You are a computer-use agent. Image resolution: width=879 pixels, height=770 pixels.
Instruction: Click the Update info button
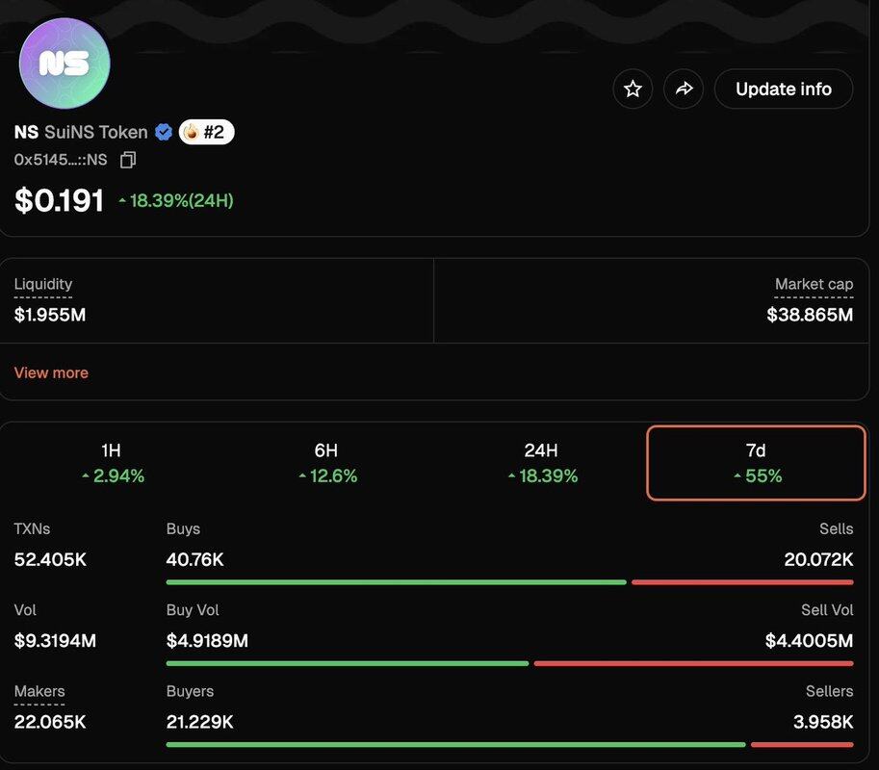coord(784,89)
